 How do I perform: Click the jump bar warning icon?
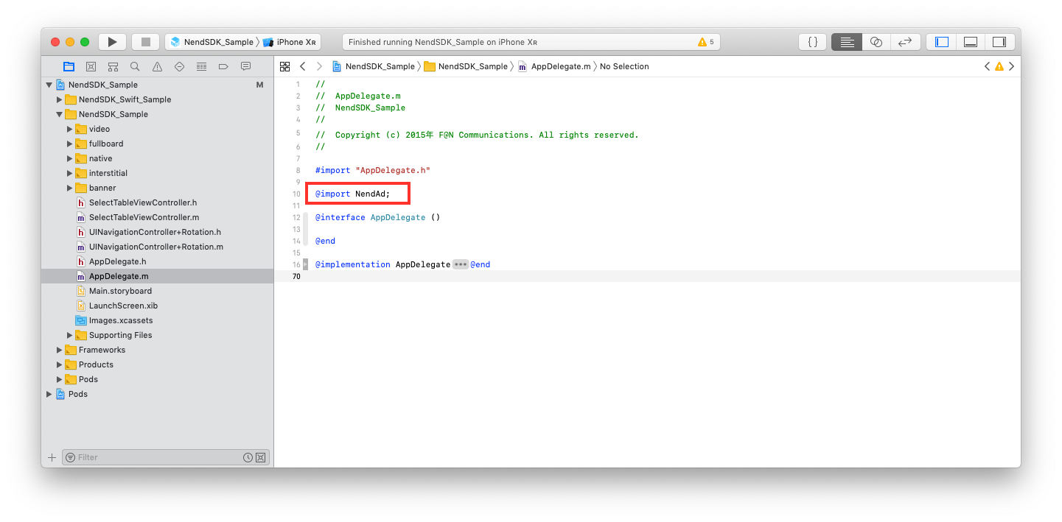point(999,66)
